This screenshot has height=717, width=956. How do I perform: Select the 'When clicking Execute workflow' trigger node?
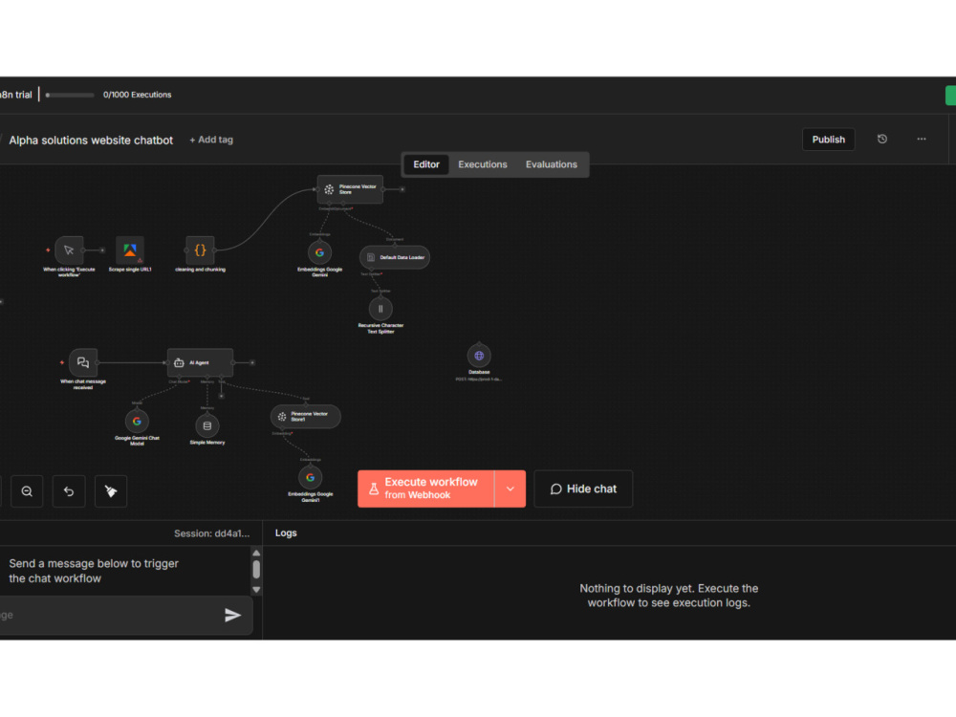(x=69, y=250)
